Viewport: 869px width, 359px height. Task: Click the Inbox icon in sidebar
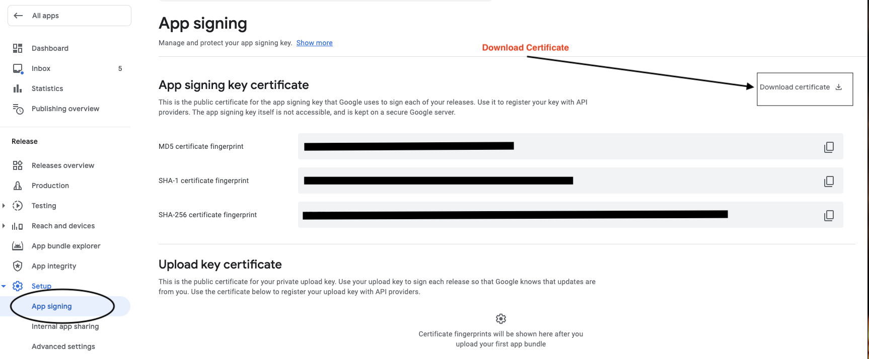click(x=18, y=68)
